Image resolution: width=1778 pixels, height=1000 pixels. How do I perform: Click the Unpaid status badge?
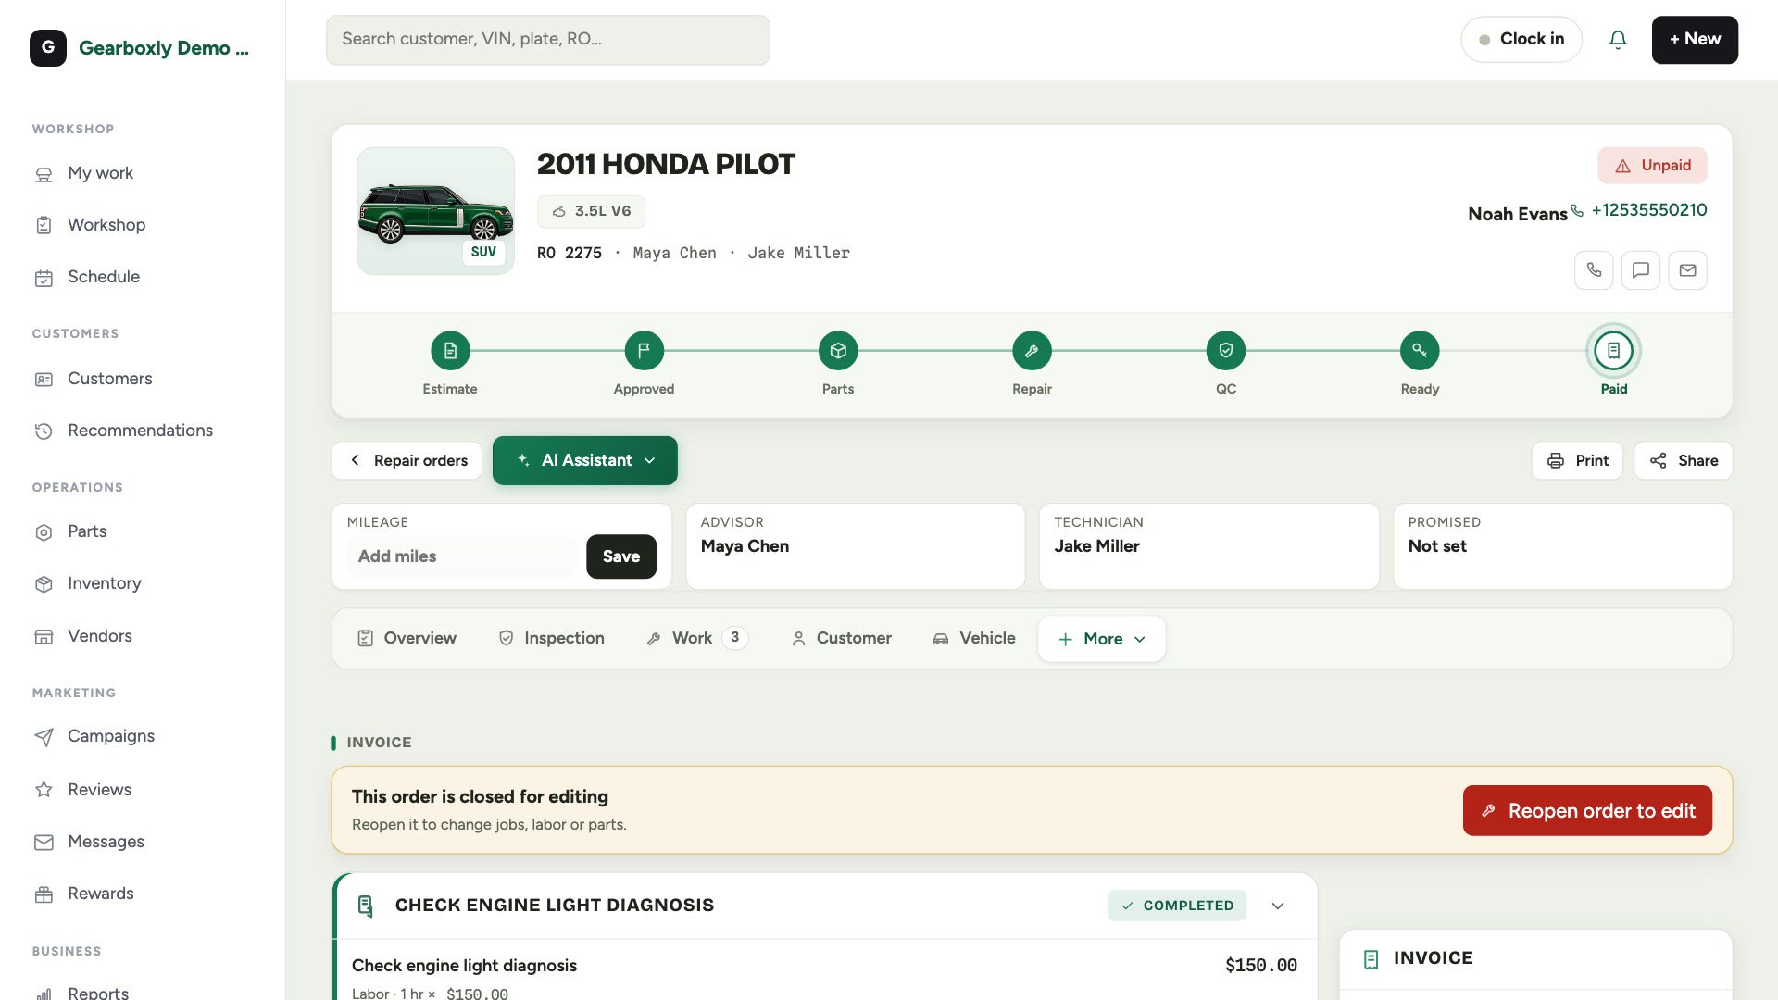coord(1652,166)
